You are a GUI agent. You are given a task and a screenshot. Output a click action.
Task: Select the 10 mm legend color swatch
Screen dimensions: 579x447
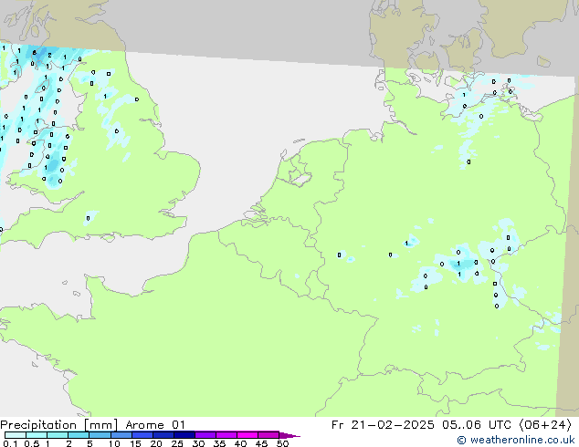(x=121, y=435)
